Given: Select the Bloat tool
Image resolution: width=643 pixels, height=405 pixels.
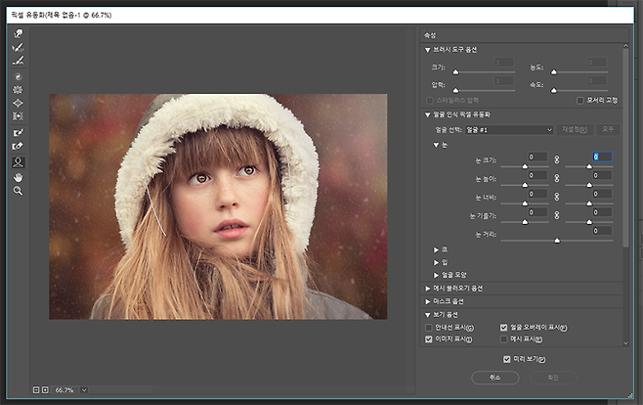Looking at the screenshot, I should (18, 103).
